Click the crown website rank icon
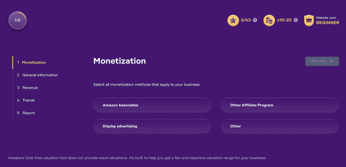 (309, 20)
